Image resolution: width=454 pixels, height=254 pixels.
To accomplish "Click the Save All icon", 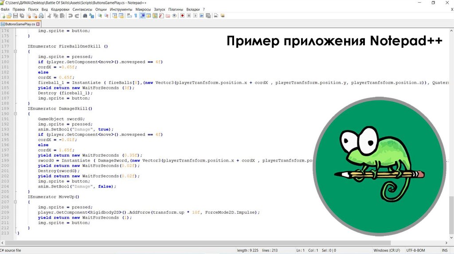I will click(22, 15).
